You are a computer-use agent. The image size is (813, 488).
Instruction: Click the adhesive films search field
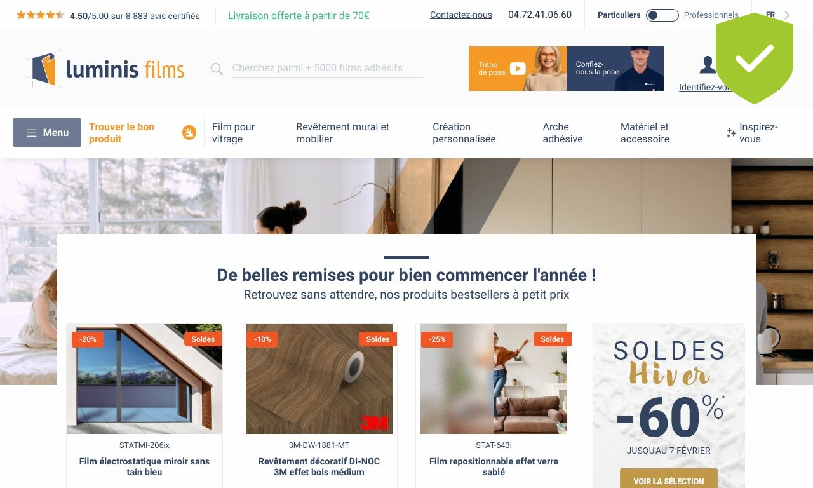[x=327, y=68]
